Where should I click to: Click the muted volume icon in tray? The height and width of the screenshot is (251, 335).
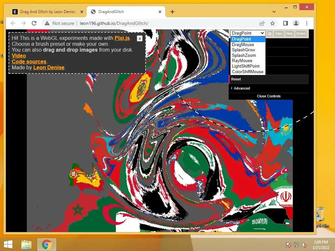click(304, 245)
